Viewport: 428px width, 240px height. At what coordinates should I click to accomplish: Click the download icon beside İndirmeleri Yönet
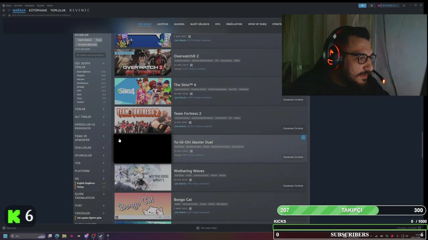[x=198, y=228]
